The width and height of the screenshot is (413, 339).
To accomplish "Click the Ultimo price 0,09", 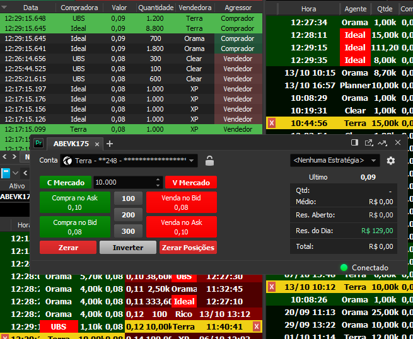I will tap(368, 177).
